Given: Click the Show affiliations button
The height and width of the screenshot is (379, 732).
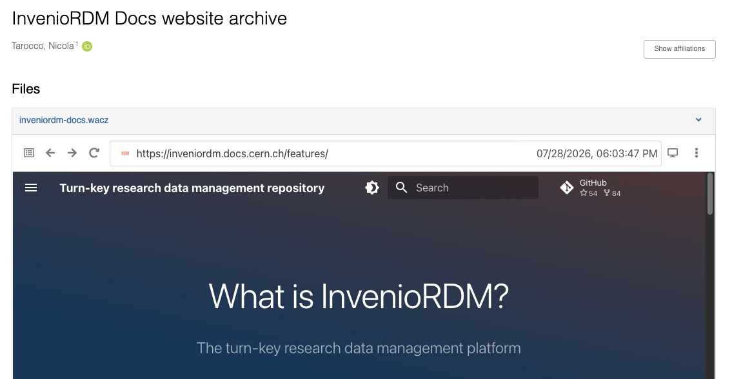Looking at the screenshot, I should tap(679, 49).
